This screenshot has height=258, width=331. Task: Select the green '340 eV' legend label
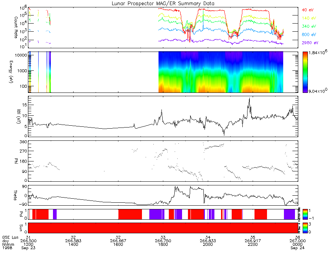[309, 26]
